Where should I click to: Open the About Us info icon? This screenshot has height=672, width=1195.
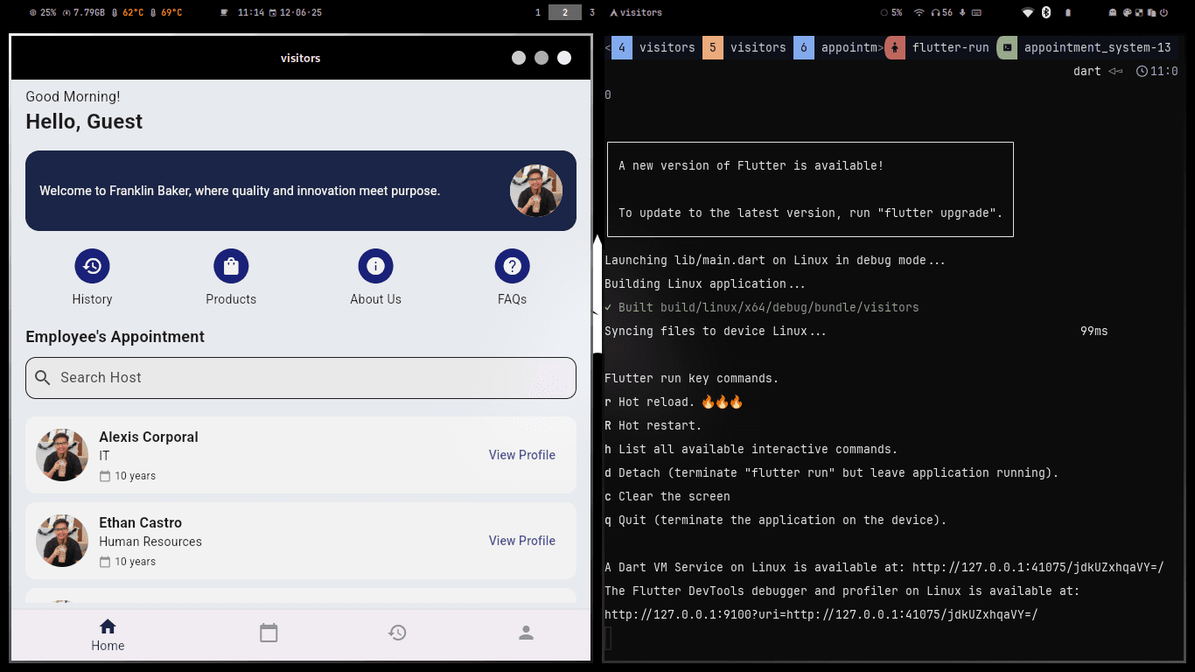[375, 266]
